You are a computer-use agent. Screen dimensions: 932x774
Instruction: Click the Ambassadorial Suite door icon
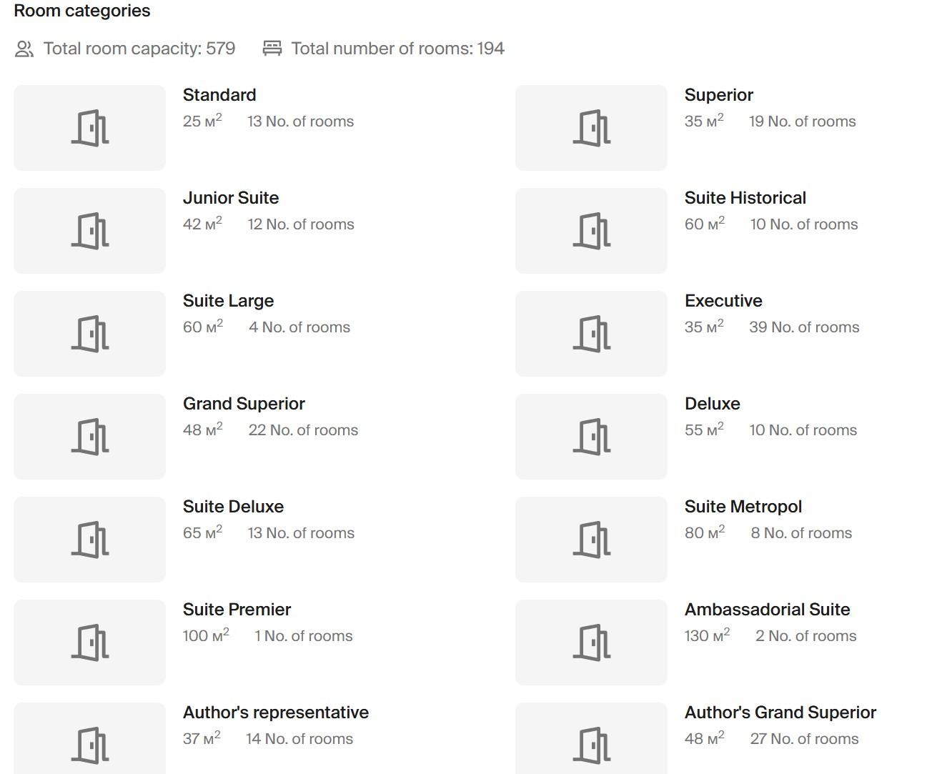(592, 642)
